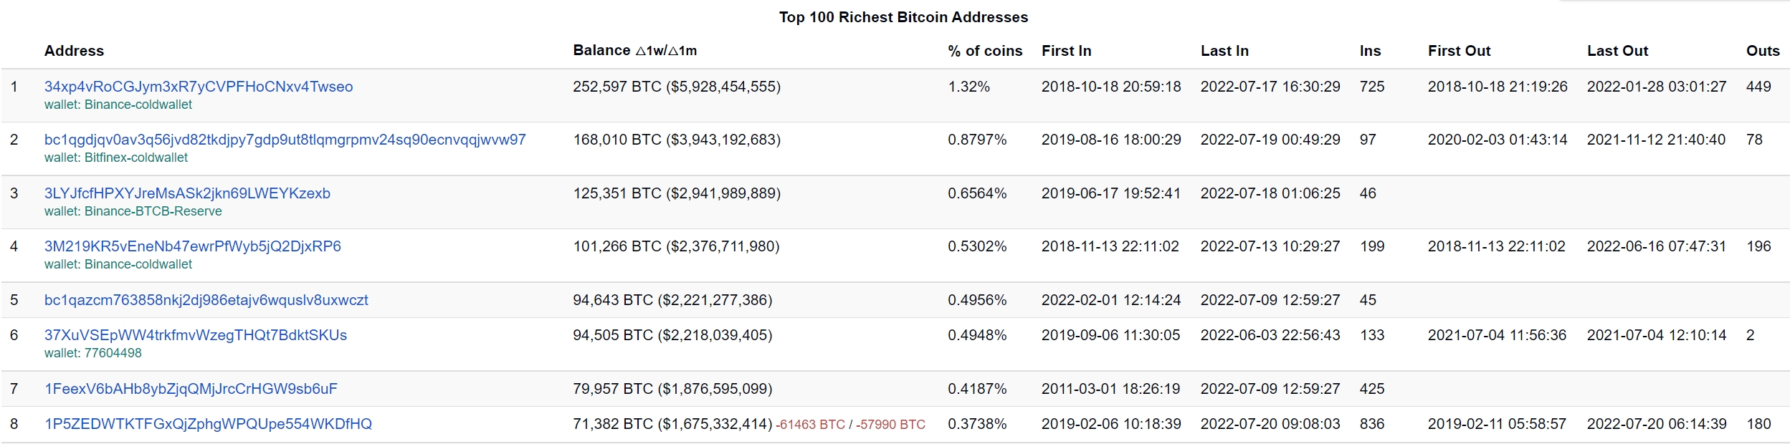Viewport: 1790px width, 444px height.
Task: Open address 1FeexV6bAHb8ybZjqQMjJrcCrHGW9sb6uF
Action: 191,389
